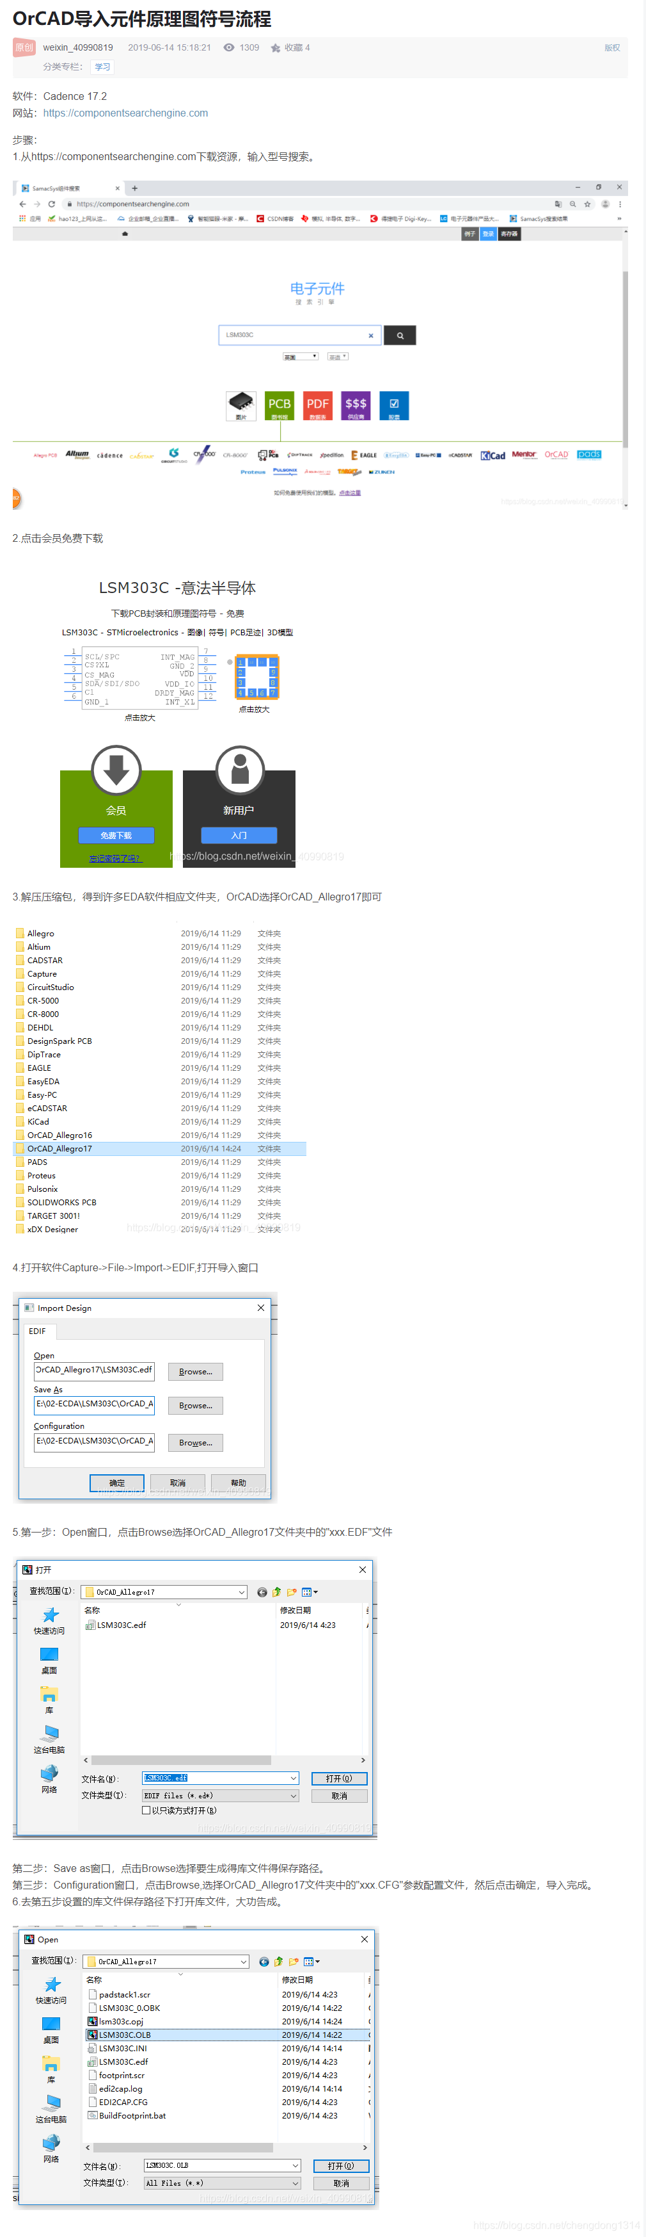Click the 入门 button under 新用户

pos(239,834)
